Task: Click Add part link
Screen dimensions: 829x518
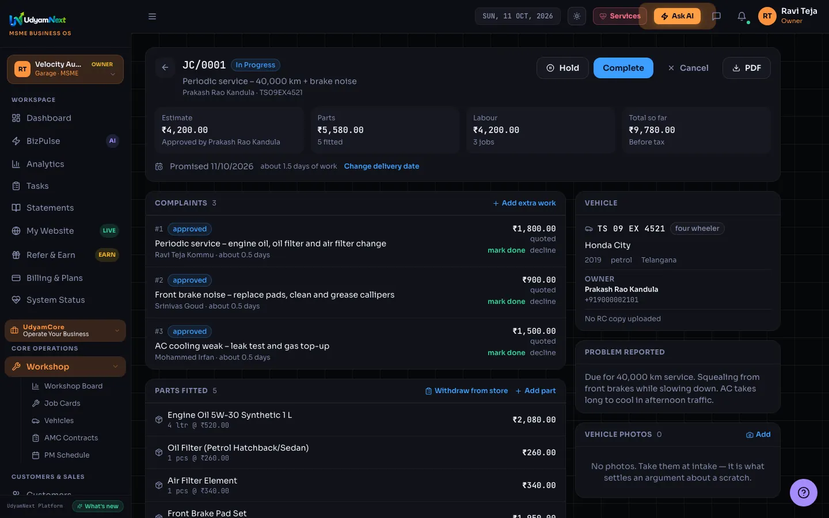Action: tap(535, 391)
